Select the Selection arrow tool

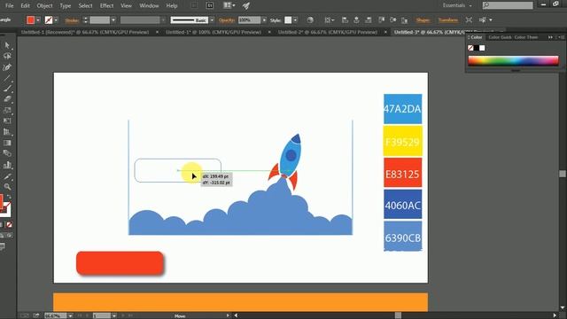tap(7, 45)
